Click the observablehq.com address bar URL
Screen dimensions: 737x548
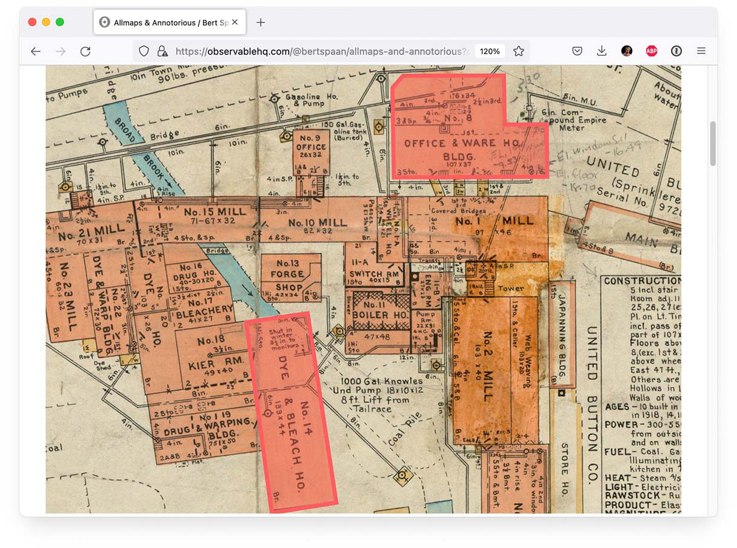322,52
